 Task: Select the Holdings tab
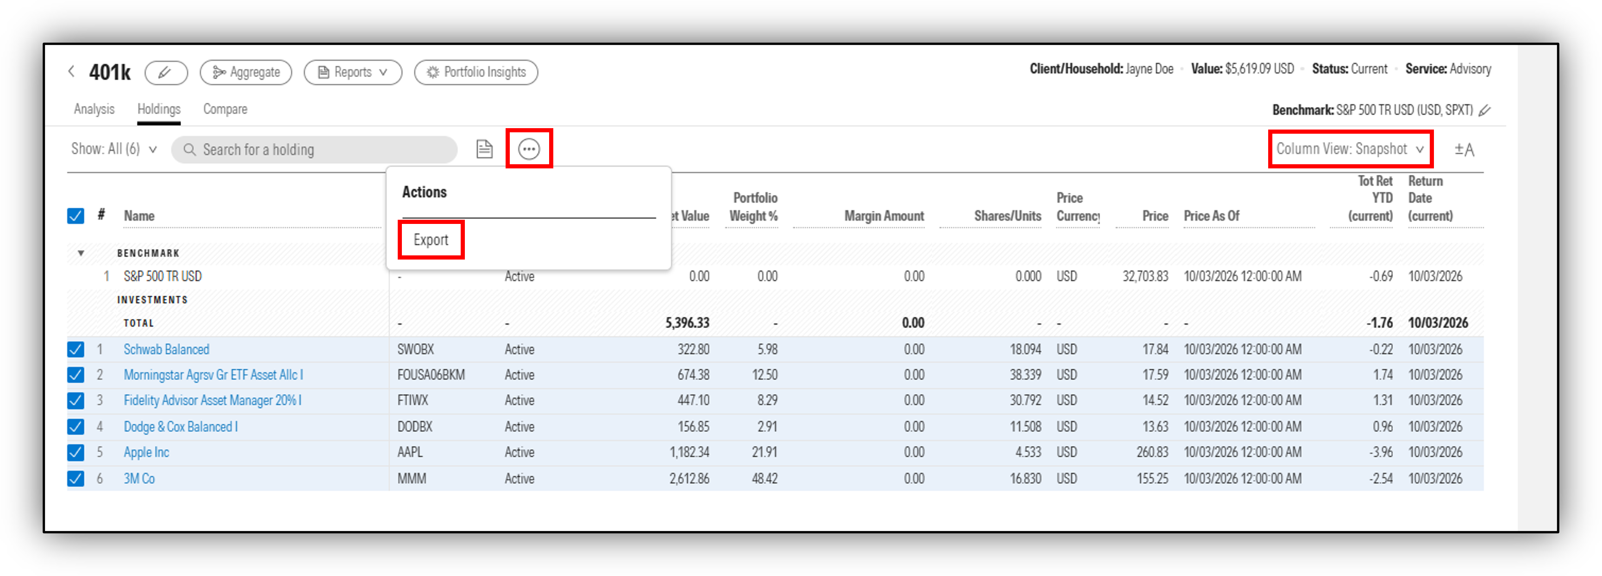(x=159, y=109)
